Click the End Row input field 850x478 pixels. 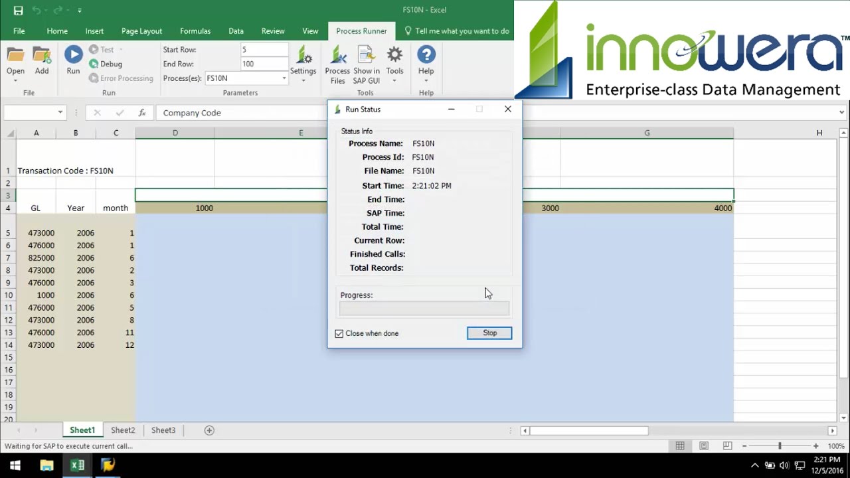tap(264, 64)
